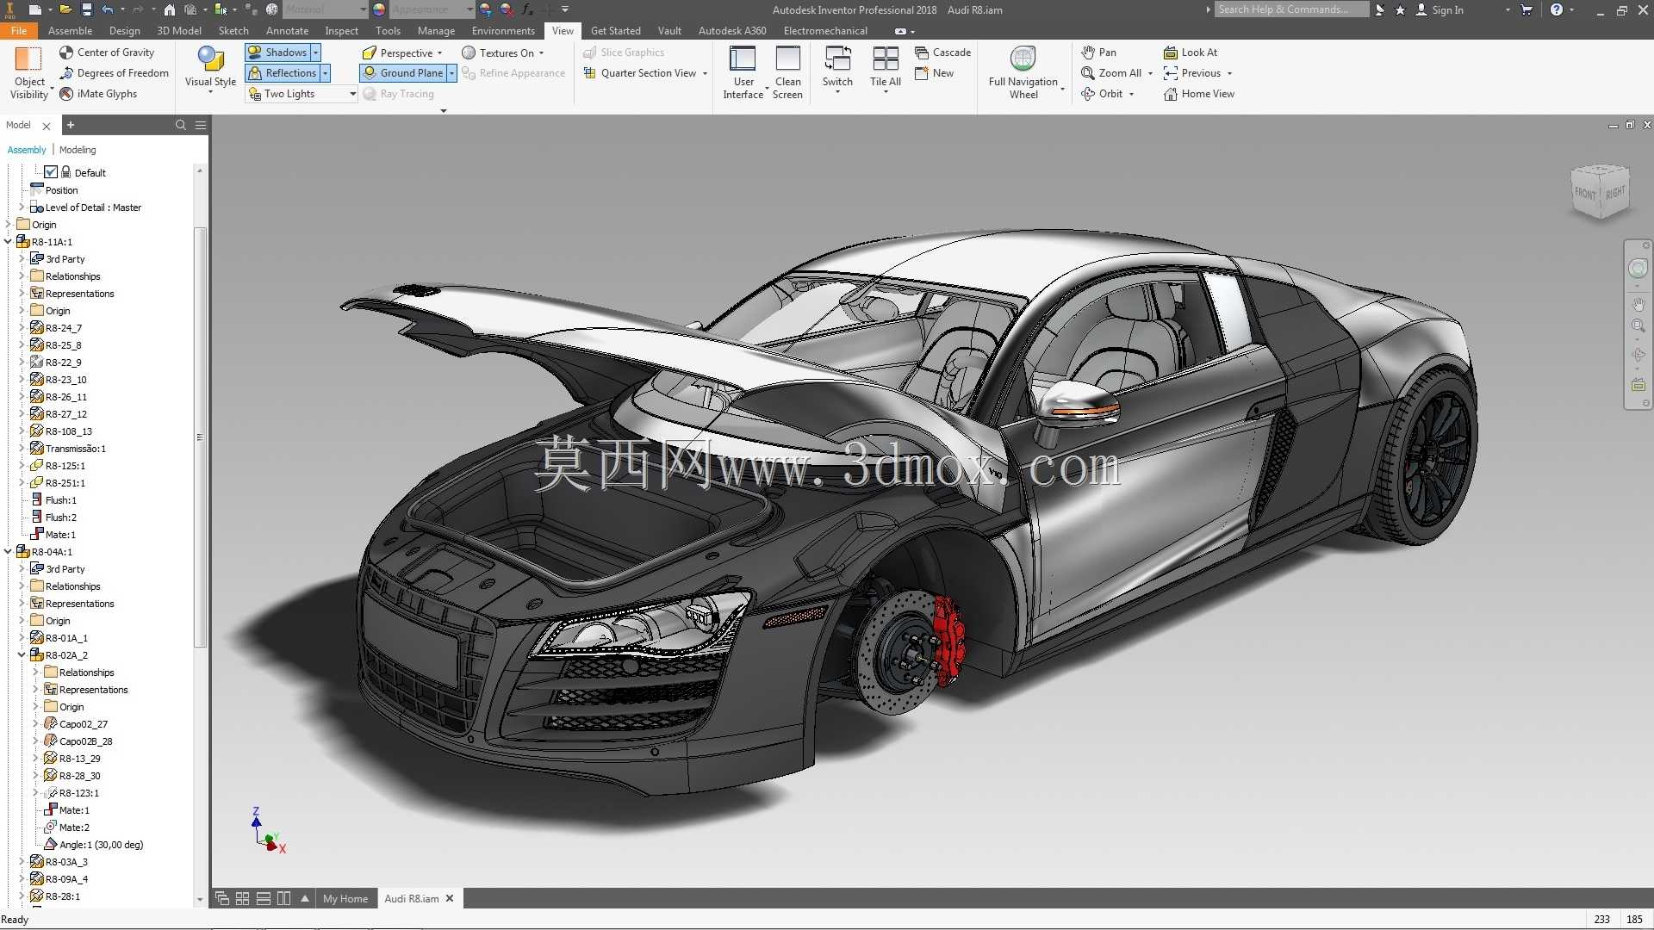Tile All windows
This screenshot has height=930, width=1654.
click(x=886, y=69)
